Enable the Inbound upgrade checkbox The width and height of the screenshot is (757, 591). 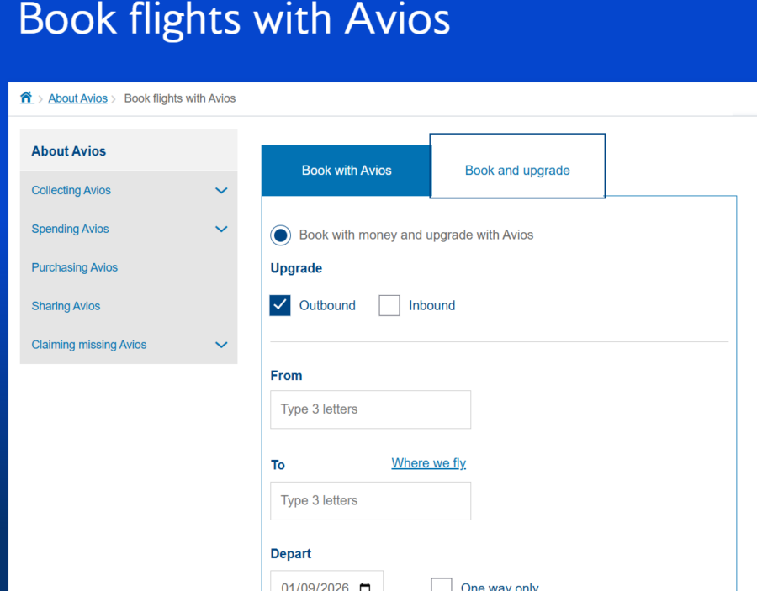[x=389, y=305]
